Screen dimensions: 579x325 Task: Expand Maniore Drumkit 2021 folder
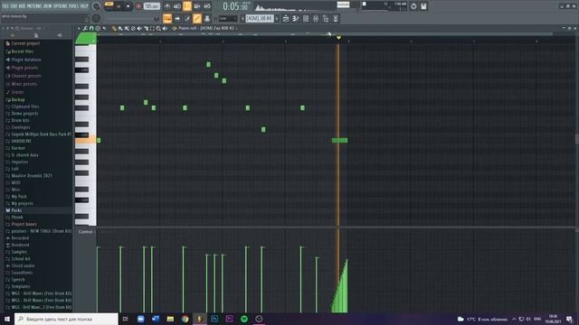32,176
